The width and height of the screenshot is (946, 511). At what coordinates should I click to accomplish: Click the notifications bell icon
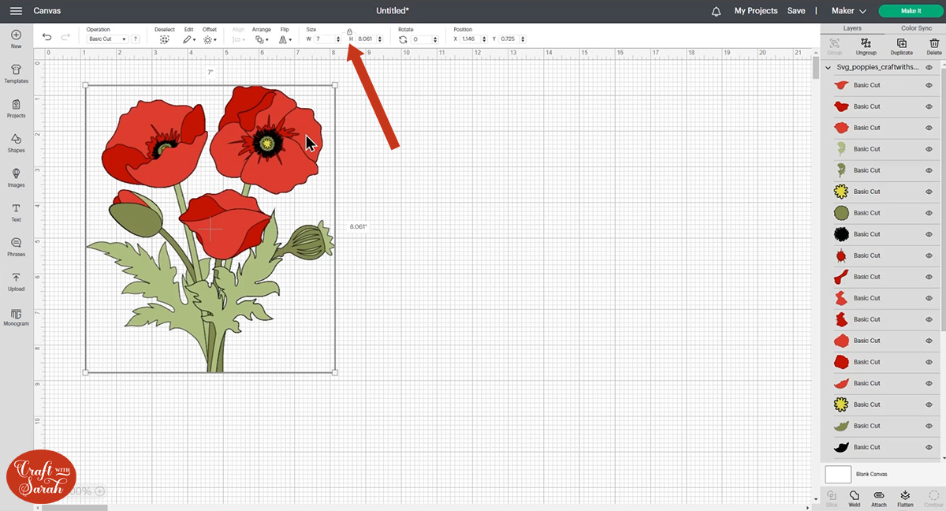pos(716,11)
